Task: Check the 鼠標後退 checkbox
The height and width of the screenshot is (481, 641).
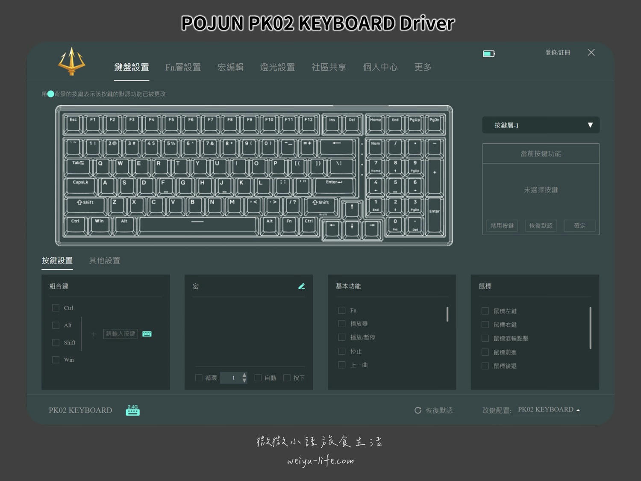Action: click(485, 366)
